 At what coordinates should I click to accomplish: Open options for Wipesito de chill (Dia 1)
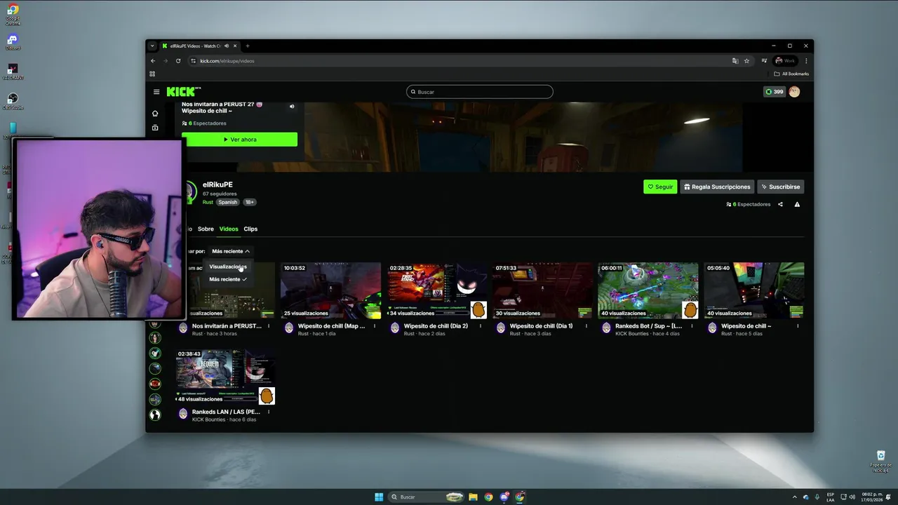click(587, 326)
